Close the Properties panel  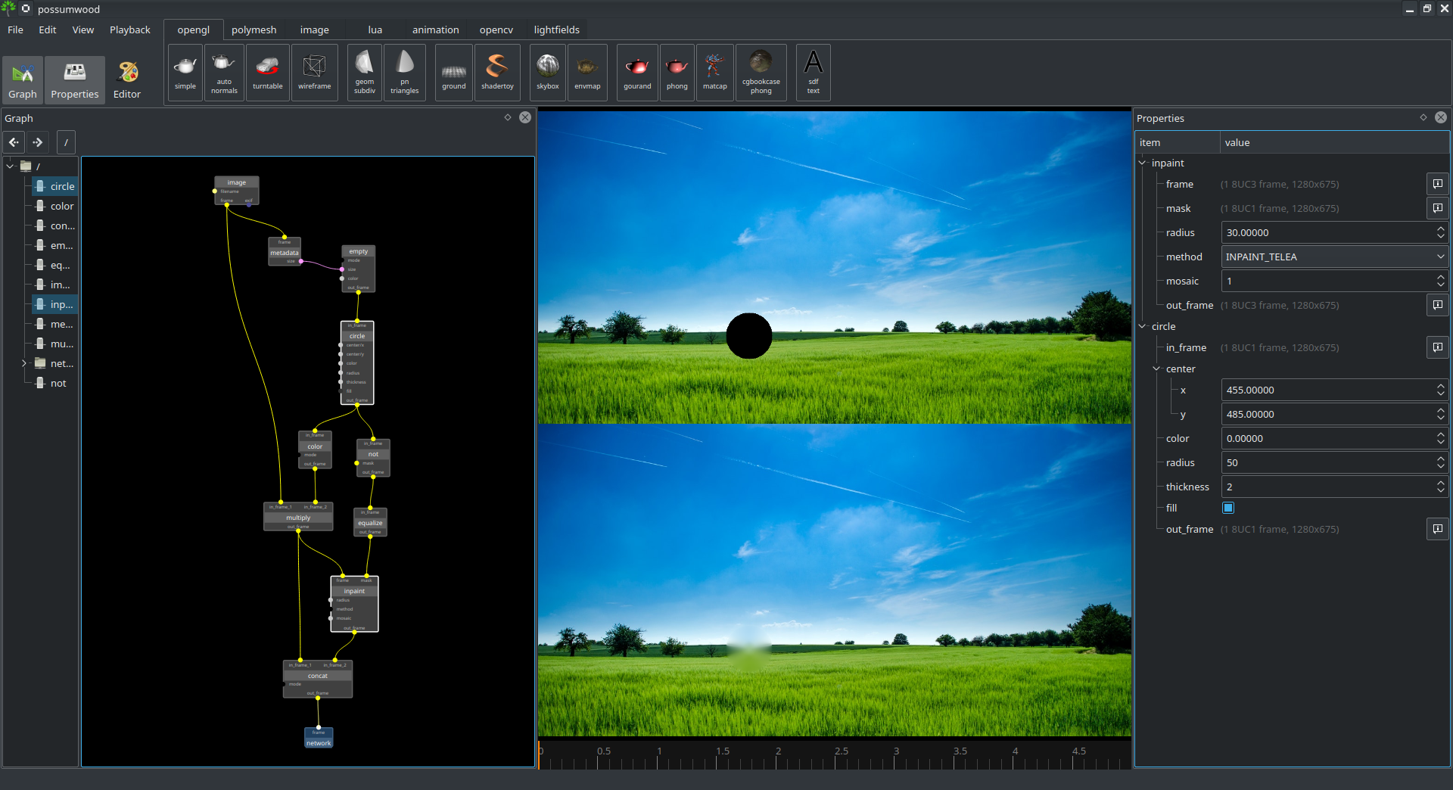pyautogui.click(x=1441, y=117)
